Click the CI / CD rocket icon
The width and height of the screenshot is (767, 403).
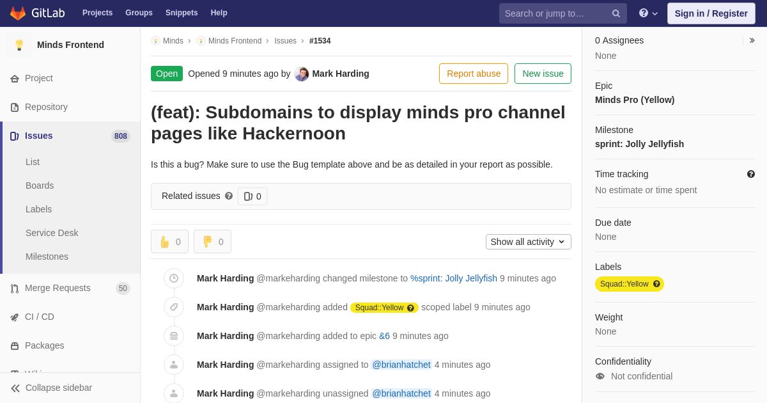(15, 317)
